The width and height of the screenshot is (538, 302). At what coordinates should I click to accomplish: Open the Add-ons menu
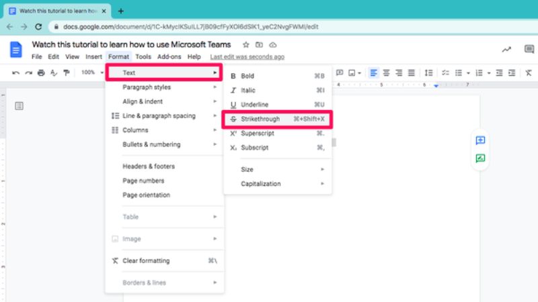coord(169,57)
